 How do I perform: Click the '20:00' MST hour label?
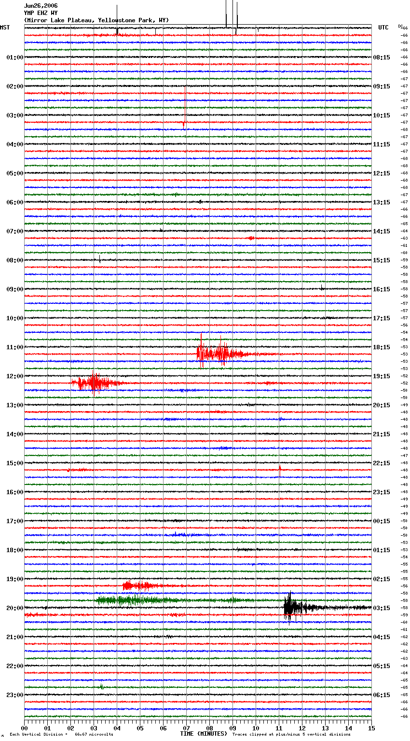pyautogui.click(x=15, y=608)
